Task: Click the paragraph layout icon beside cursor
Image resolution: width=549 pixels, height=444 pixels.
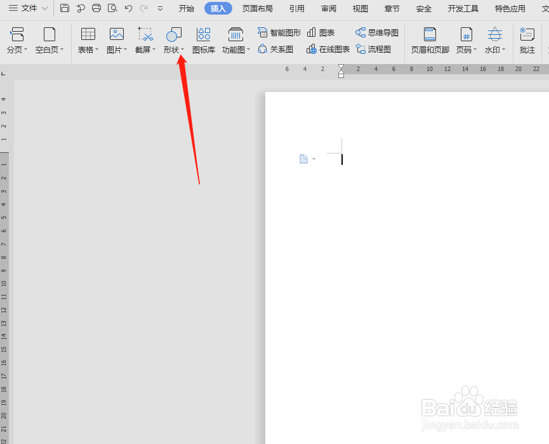Action: pyautogui.click(x=303, y=159)
